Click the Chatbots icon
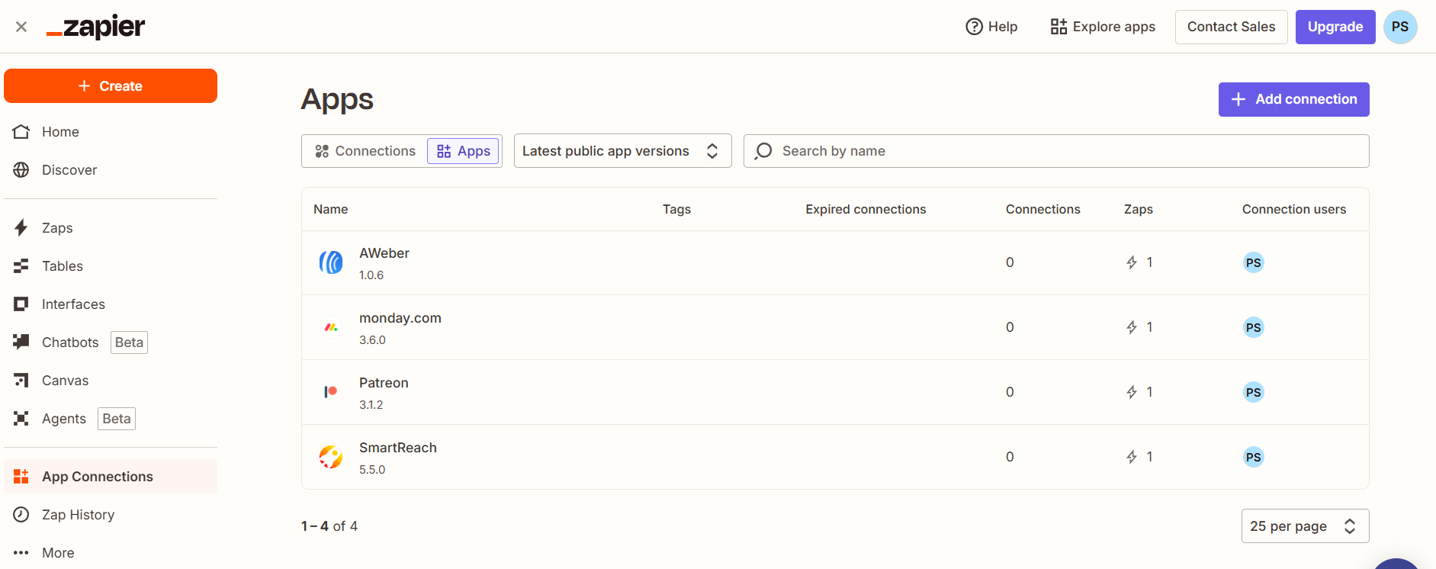1436x569 pixels. [x=21, y=342]
